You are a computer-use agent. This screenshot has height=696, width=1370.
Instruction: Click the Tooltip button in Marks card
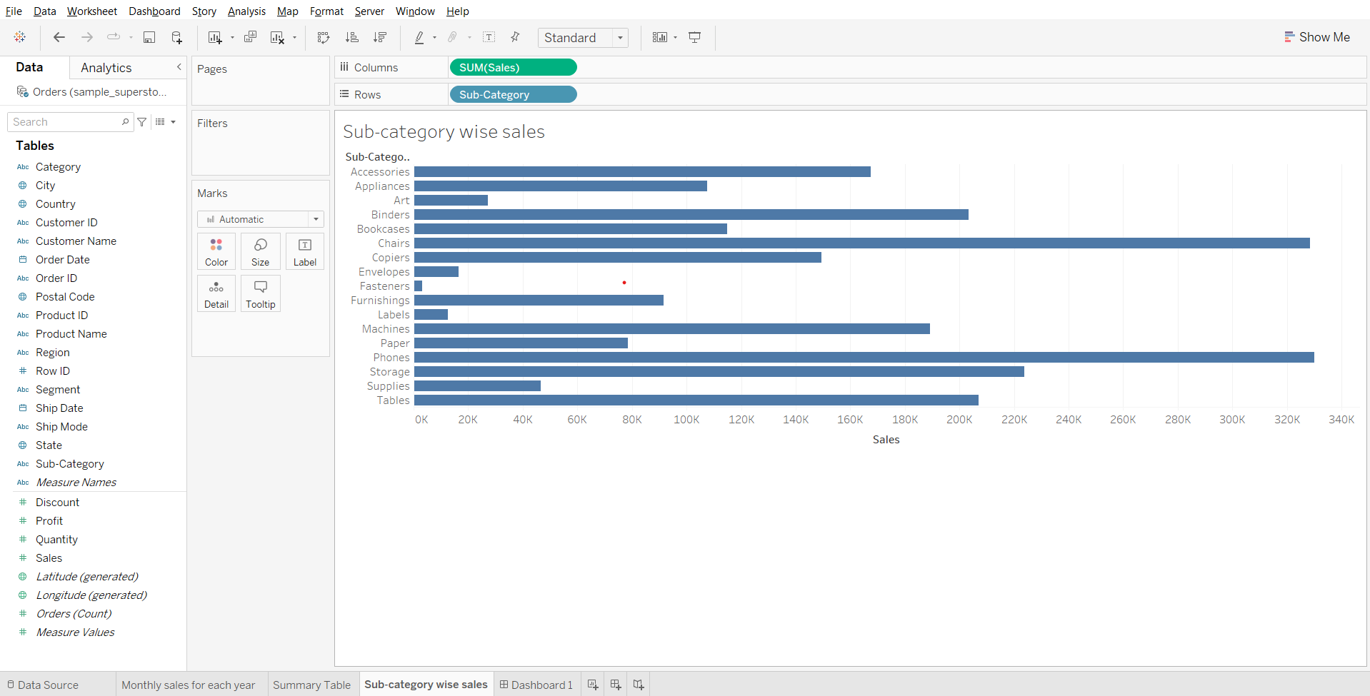(261, 293)
